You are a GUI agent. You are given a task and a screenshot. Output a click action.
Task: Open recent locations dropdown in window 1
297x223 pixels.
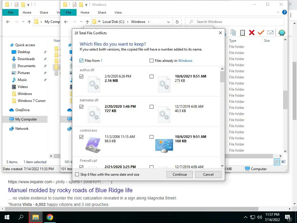click(x=23, y=22)
